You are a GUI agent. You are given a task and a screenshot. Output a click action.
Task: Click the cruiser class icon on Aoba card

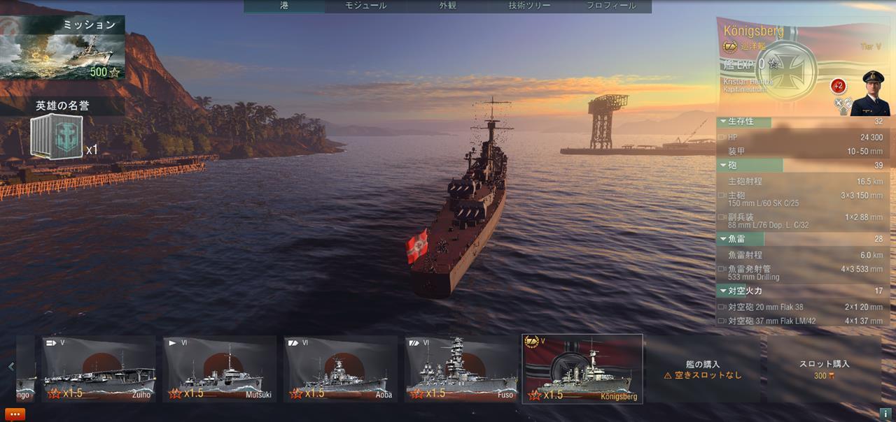click(x=293, y=343)
